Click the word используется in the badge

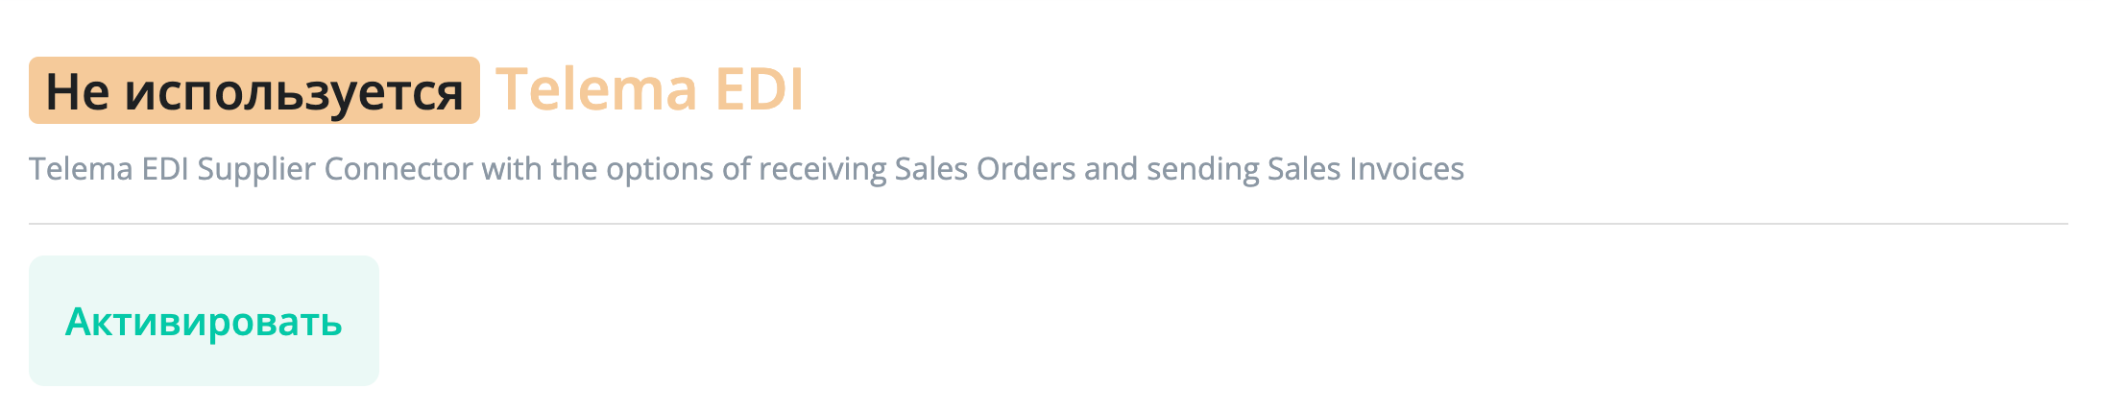click(294, 93)
